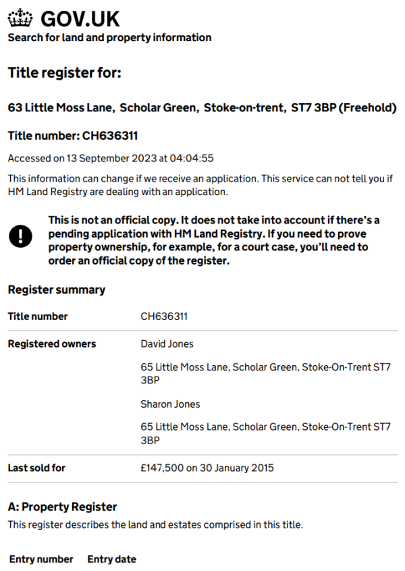This screenshot has height=571, width=405.
Task: Click 'Search for land and property information'
Action: (109, 38)
